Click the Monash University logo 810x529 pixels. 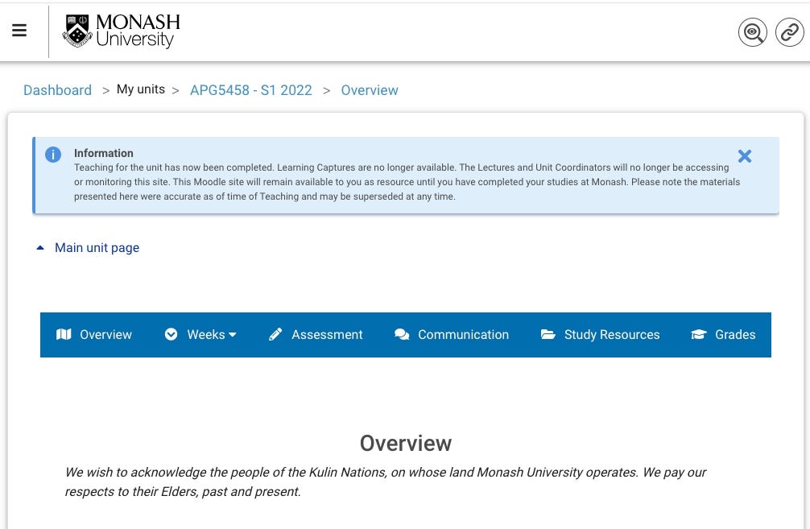coord(121,31)
